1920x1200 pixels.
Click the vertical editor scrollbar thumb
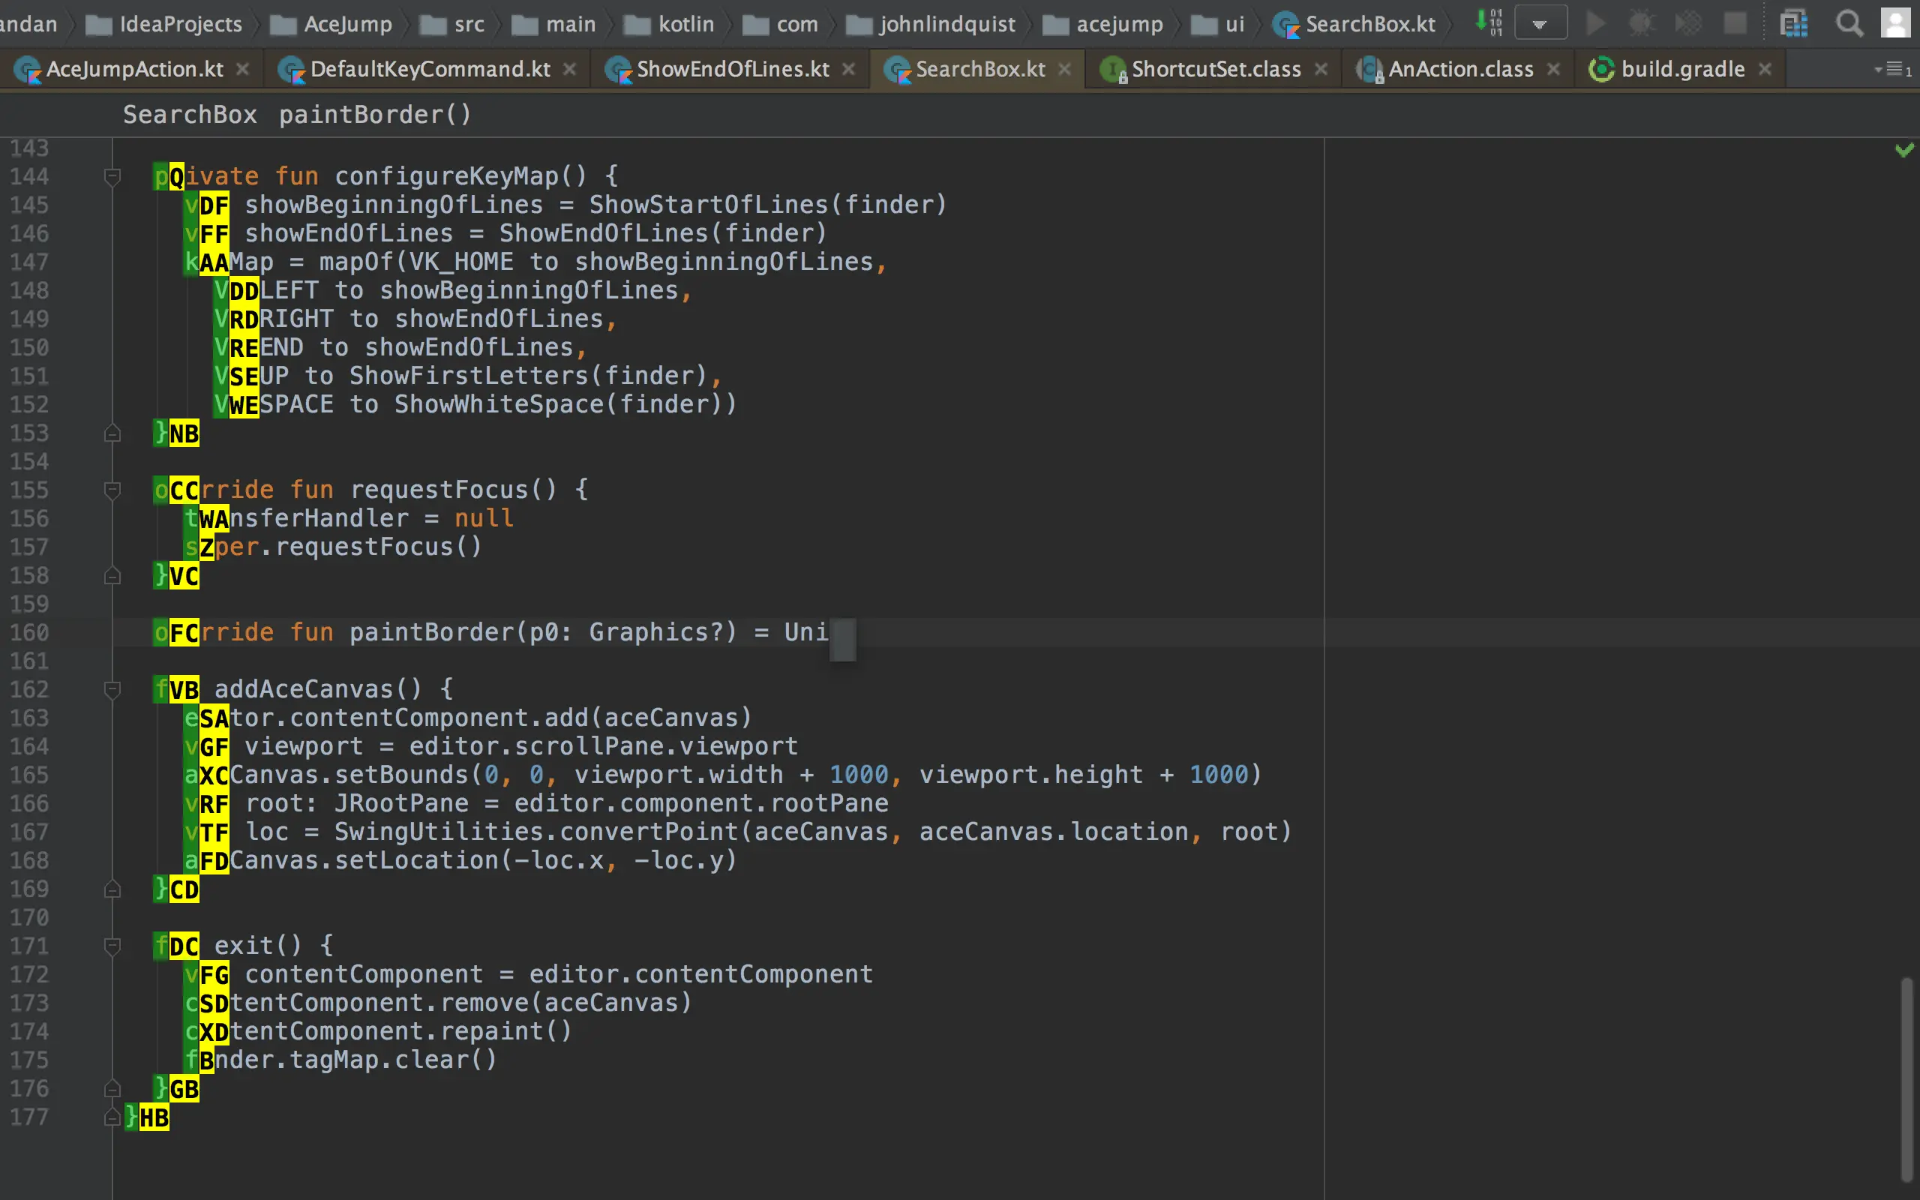tap(1906, 1079)
